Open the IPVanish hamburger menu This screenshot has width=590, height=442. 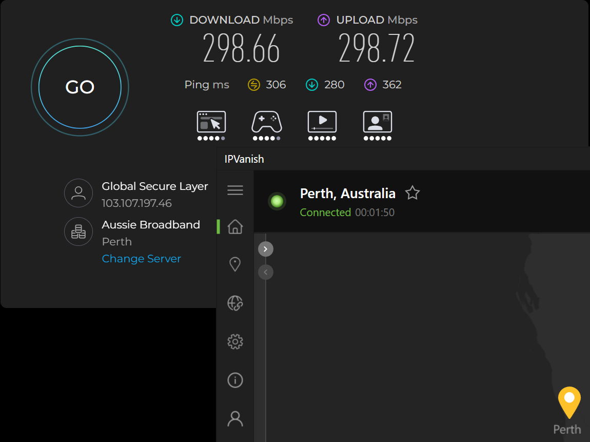235,190
